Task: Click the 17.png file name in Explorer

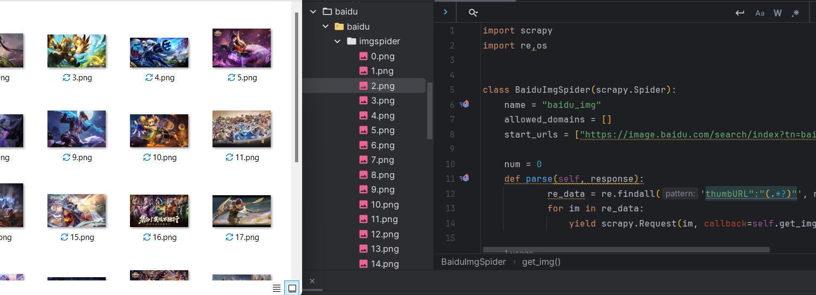Action: (248, 237)
